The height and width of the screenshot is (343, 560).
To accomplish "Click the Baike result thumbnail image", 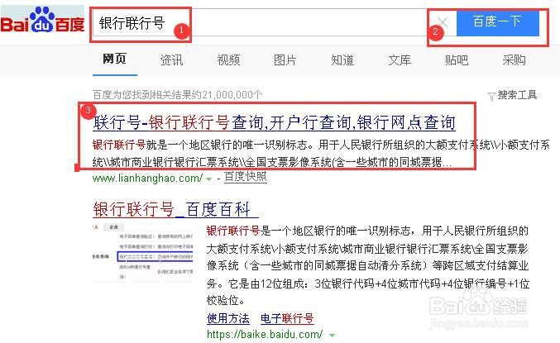I will coord(143,252).
